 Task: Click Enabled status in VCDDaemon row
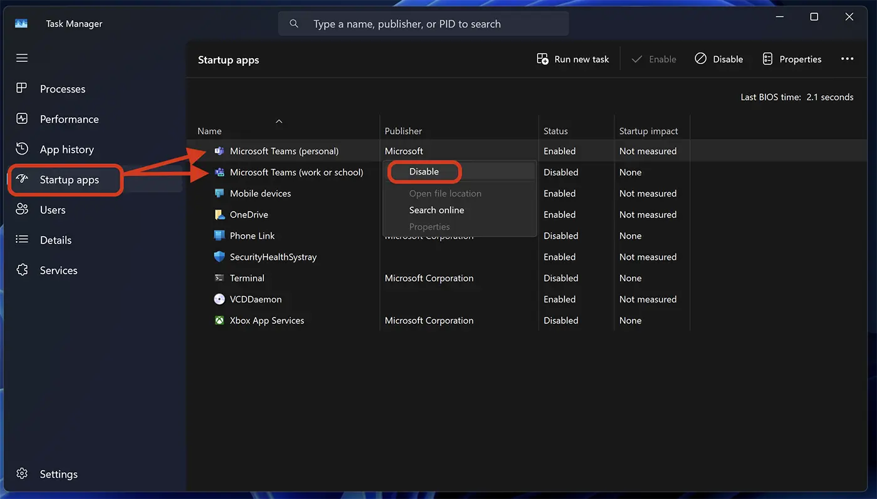coord(559,299)
